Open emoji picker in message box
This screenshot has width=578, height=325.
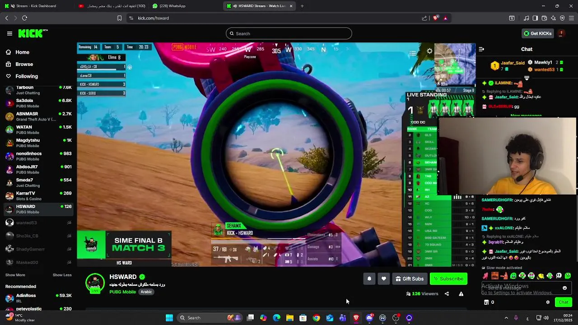coord(564,288)
